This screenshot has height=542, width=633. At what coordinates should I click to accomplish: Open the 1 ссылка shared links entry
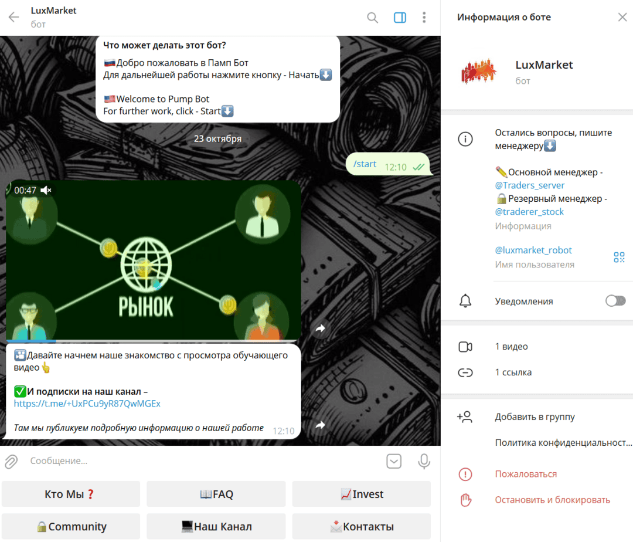point(513,372)
